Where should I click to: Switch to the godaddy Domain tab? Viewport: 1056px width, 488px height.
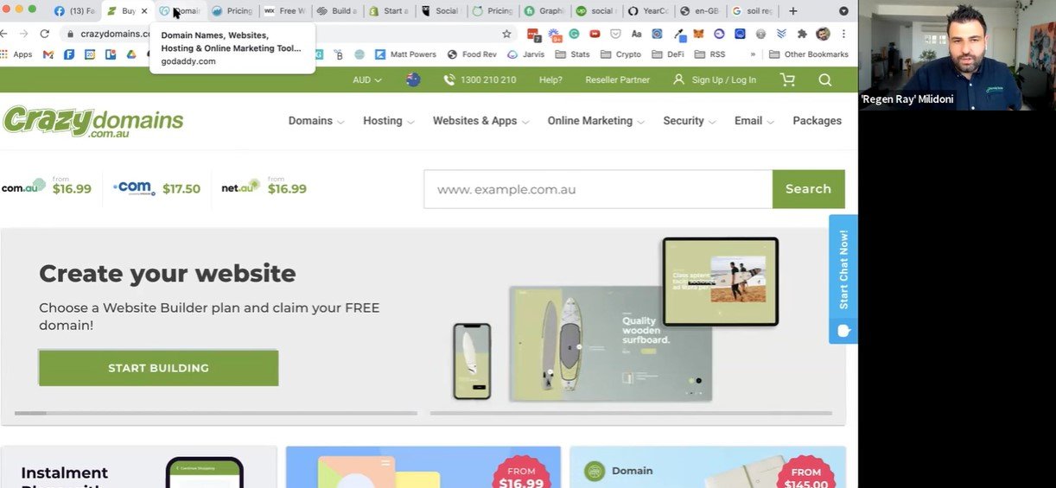pos(180,11)
